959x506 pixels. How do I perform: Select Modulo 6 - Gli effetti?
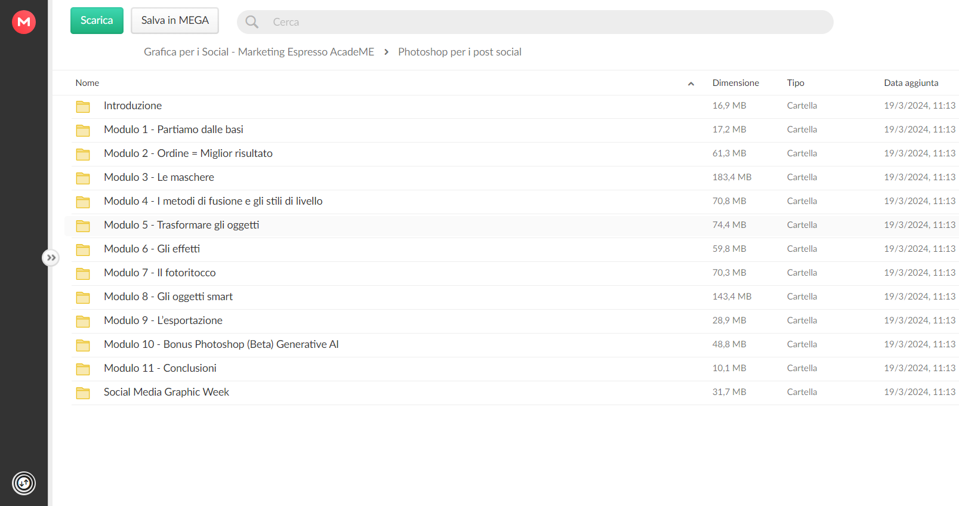coord(152,249)
